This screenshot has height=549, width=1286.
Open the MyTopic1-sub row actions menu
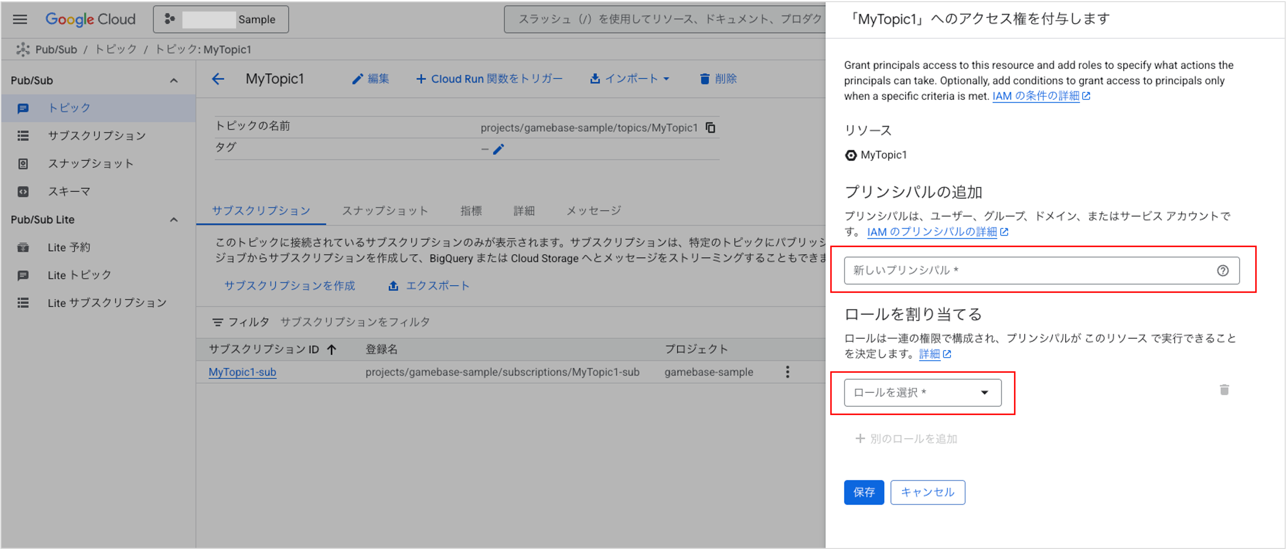(787, 372)
